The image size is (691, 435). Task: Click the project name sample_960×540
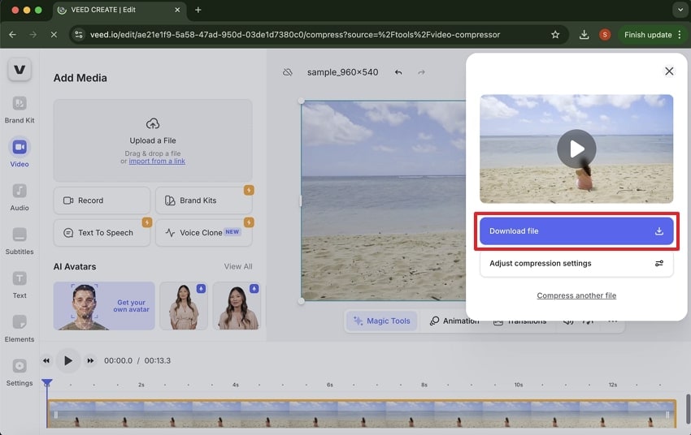(342, 72)
